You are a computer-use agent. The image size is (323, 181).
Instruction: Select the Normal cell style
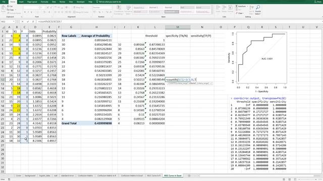(172, 8)
